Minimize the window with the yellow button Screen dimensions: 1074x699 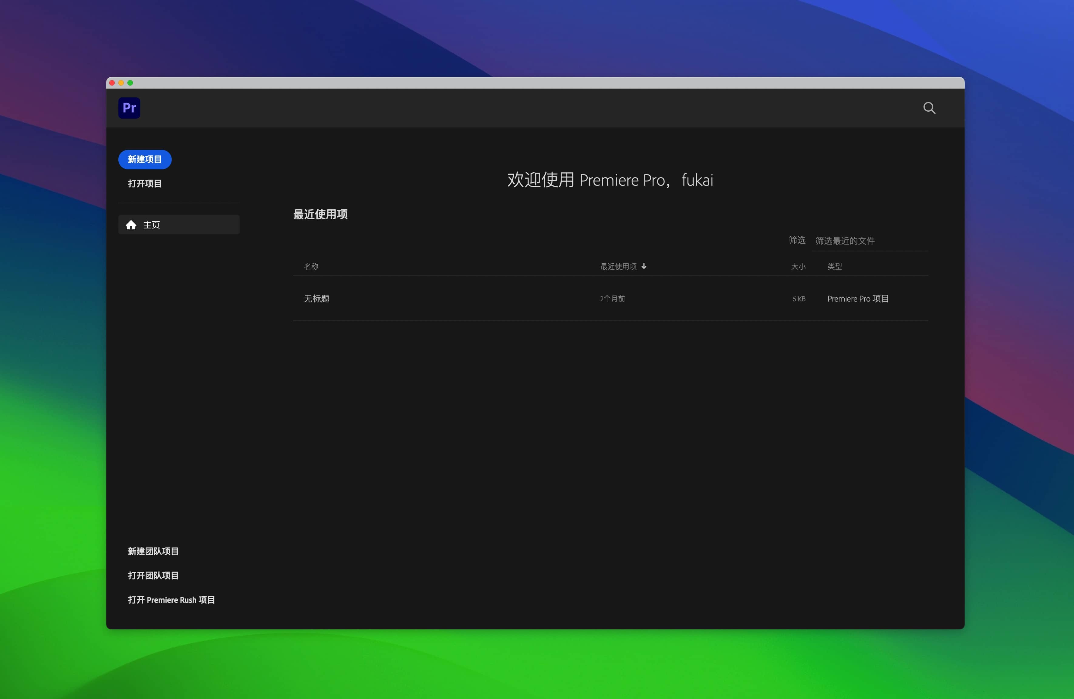coord(121,83)
